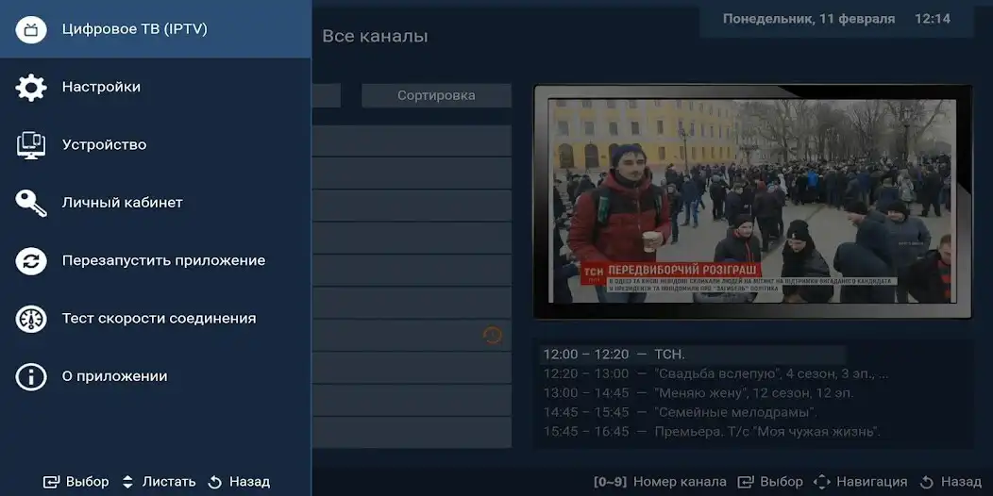Click the orange reload icon in channel list

492,336
